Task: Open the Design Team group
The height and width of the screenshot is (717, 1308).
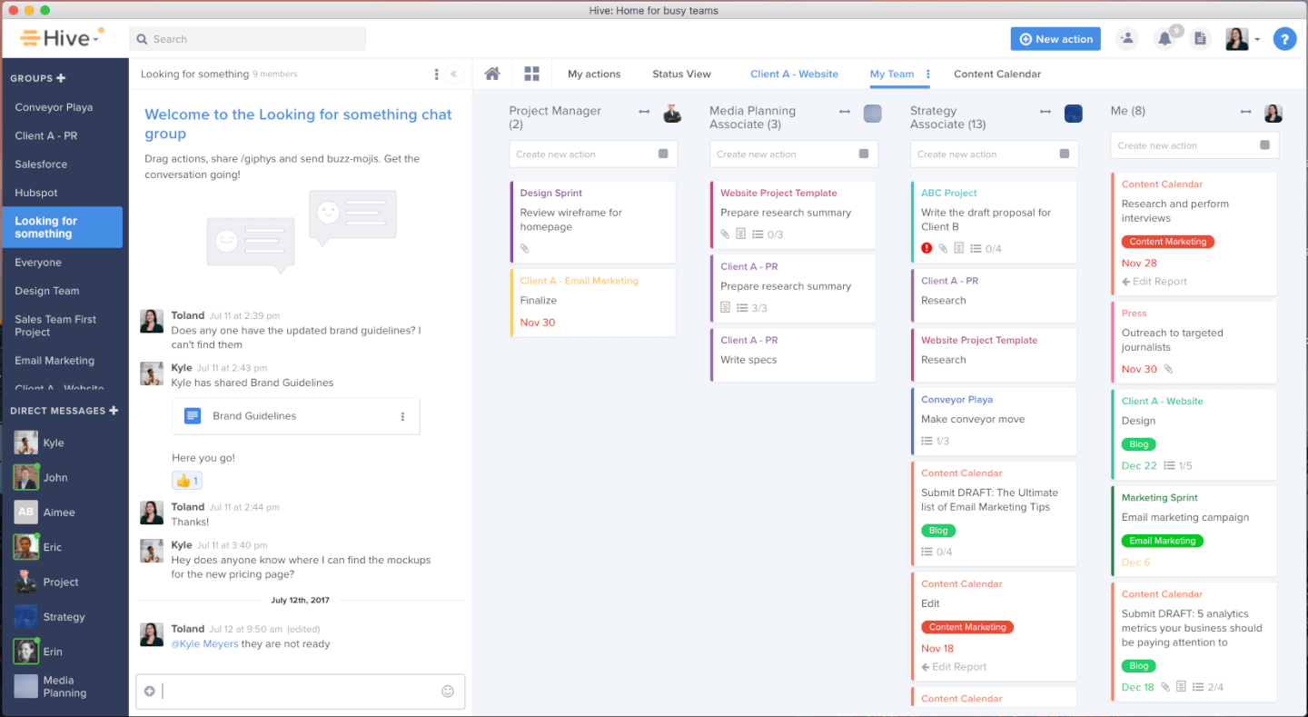Action: tap(47, 291)
